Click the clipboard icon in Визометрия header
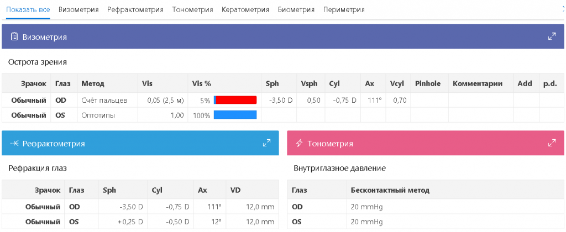Image resolution: width=566 pixels, height=232 pixels. pyautogui.click(x=14, y=37)
